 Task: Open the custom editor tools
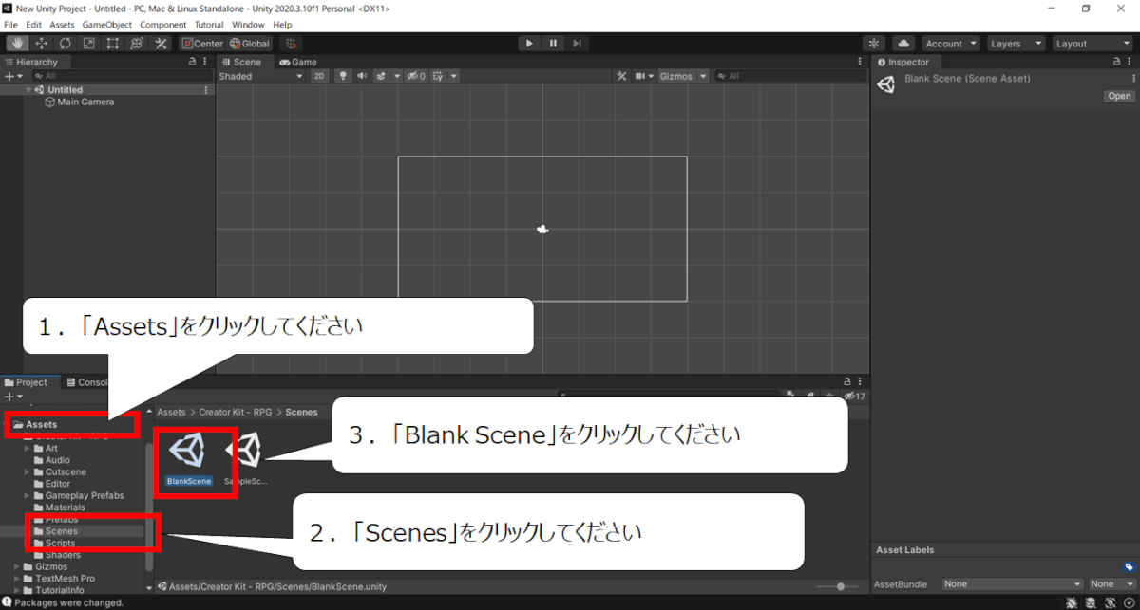(161, 44)
